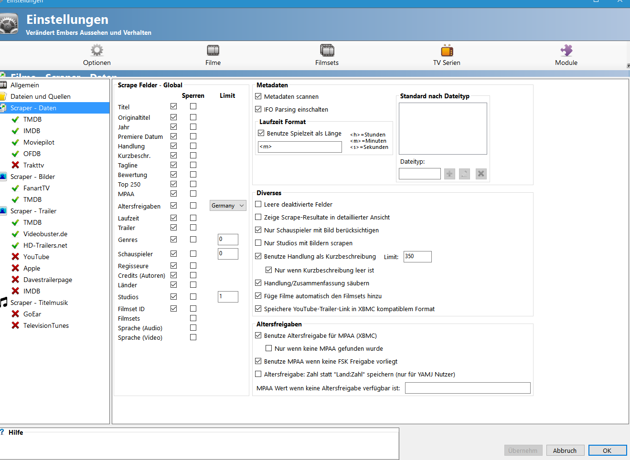Click the Standard nach Dateityp list box
630x460 pixels.
(443, 128)
